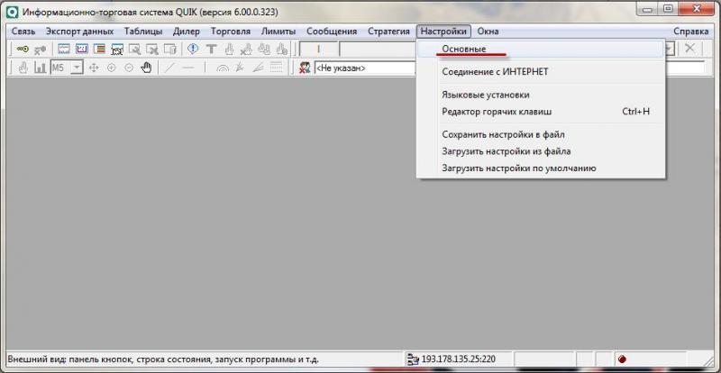Click the table with magnifier icon
The height and width of the screenshot is (373, 721).
coord(134,49)
